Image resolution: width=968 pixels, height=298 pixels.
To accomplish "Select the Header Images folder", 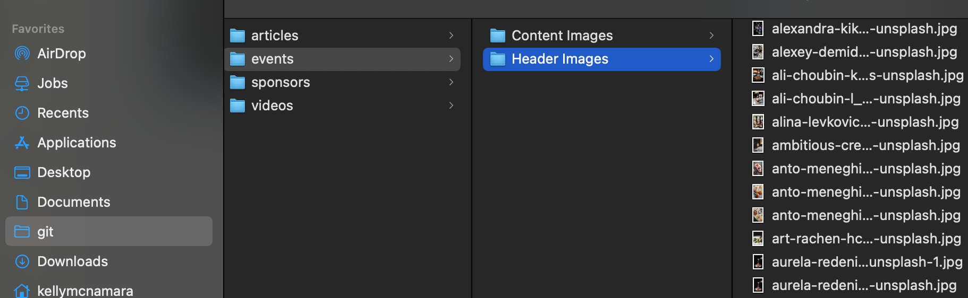I will point(602,59).
